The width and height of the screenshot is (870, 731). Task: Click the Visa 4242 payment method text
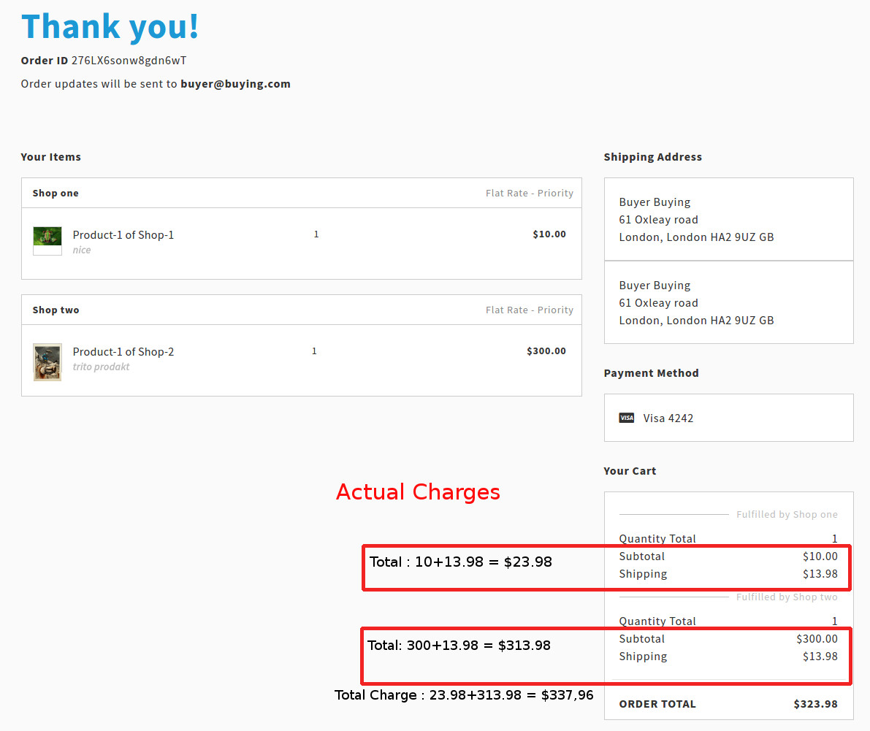tap(668, 418)
